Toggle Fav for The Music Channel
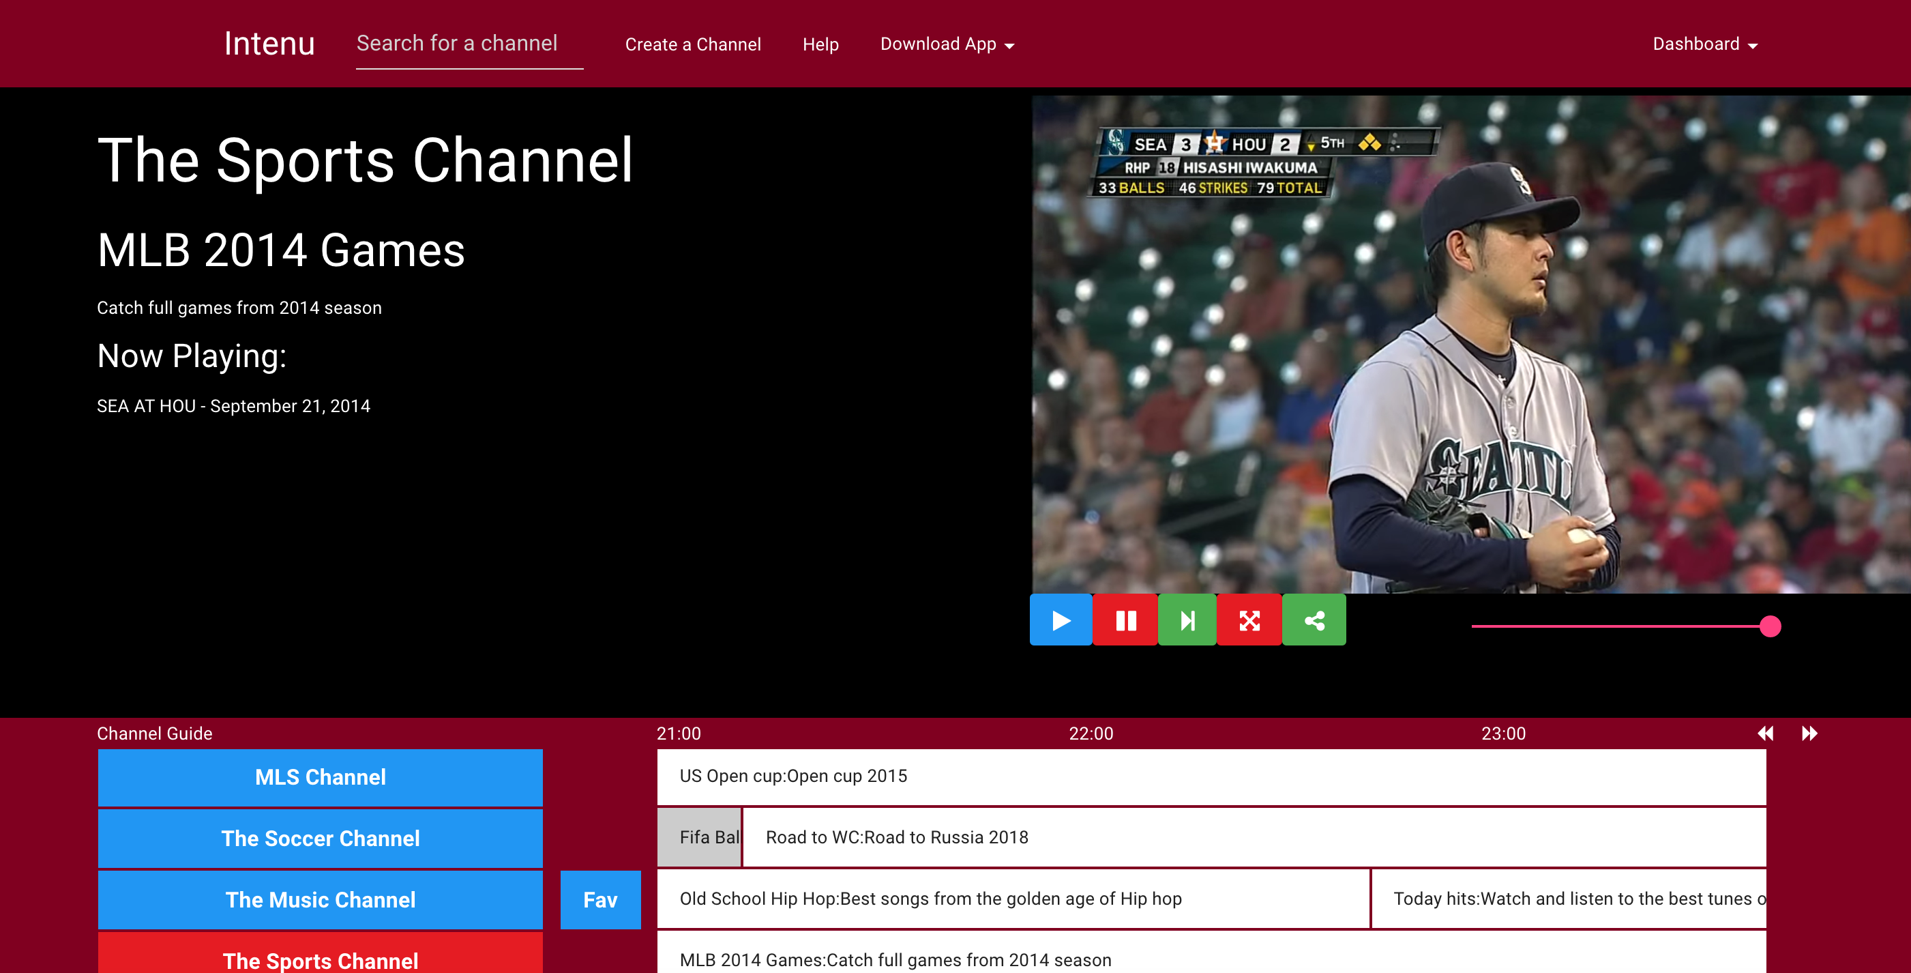The image size is (1911, 973). [x=600, y=899]
